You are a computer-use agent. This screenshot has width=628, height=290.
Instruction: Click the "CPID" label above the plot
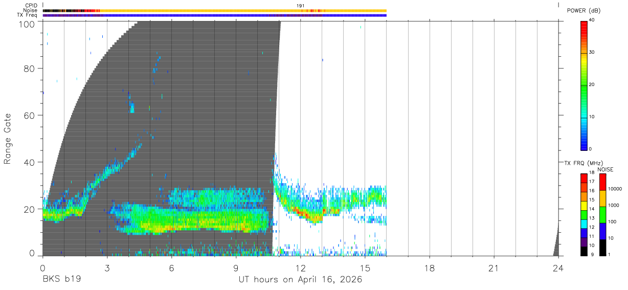(31, 5)
